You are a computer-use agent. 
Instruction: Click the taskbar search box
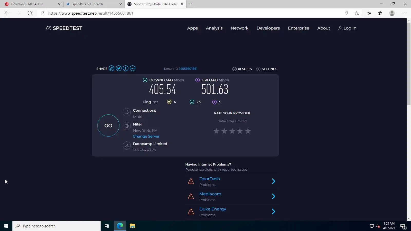(x=57, y=226)
